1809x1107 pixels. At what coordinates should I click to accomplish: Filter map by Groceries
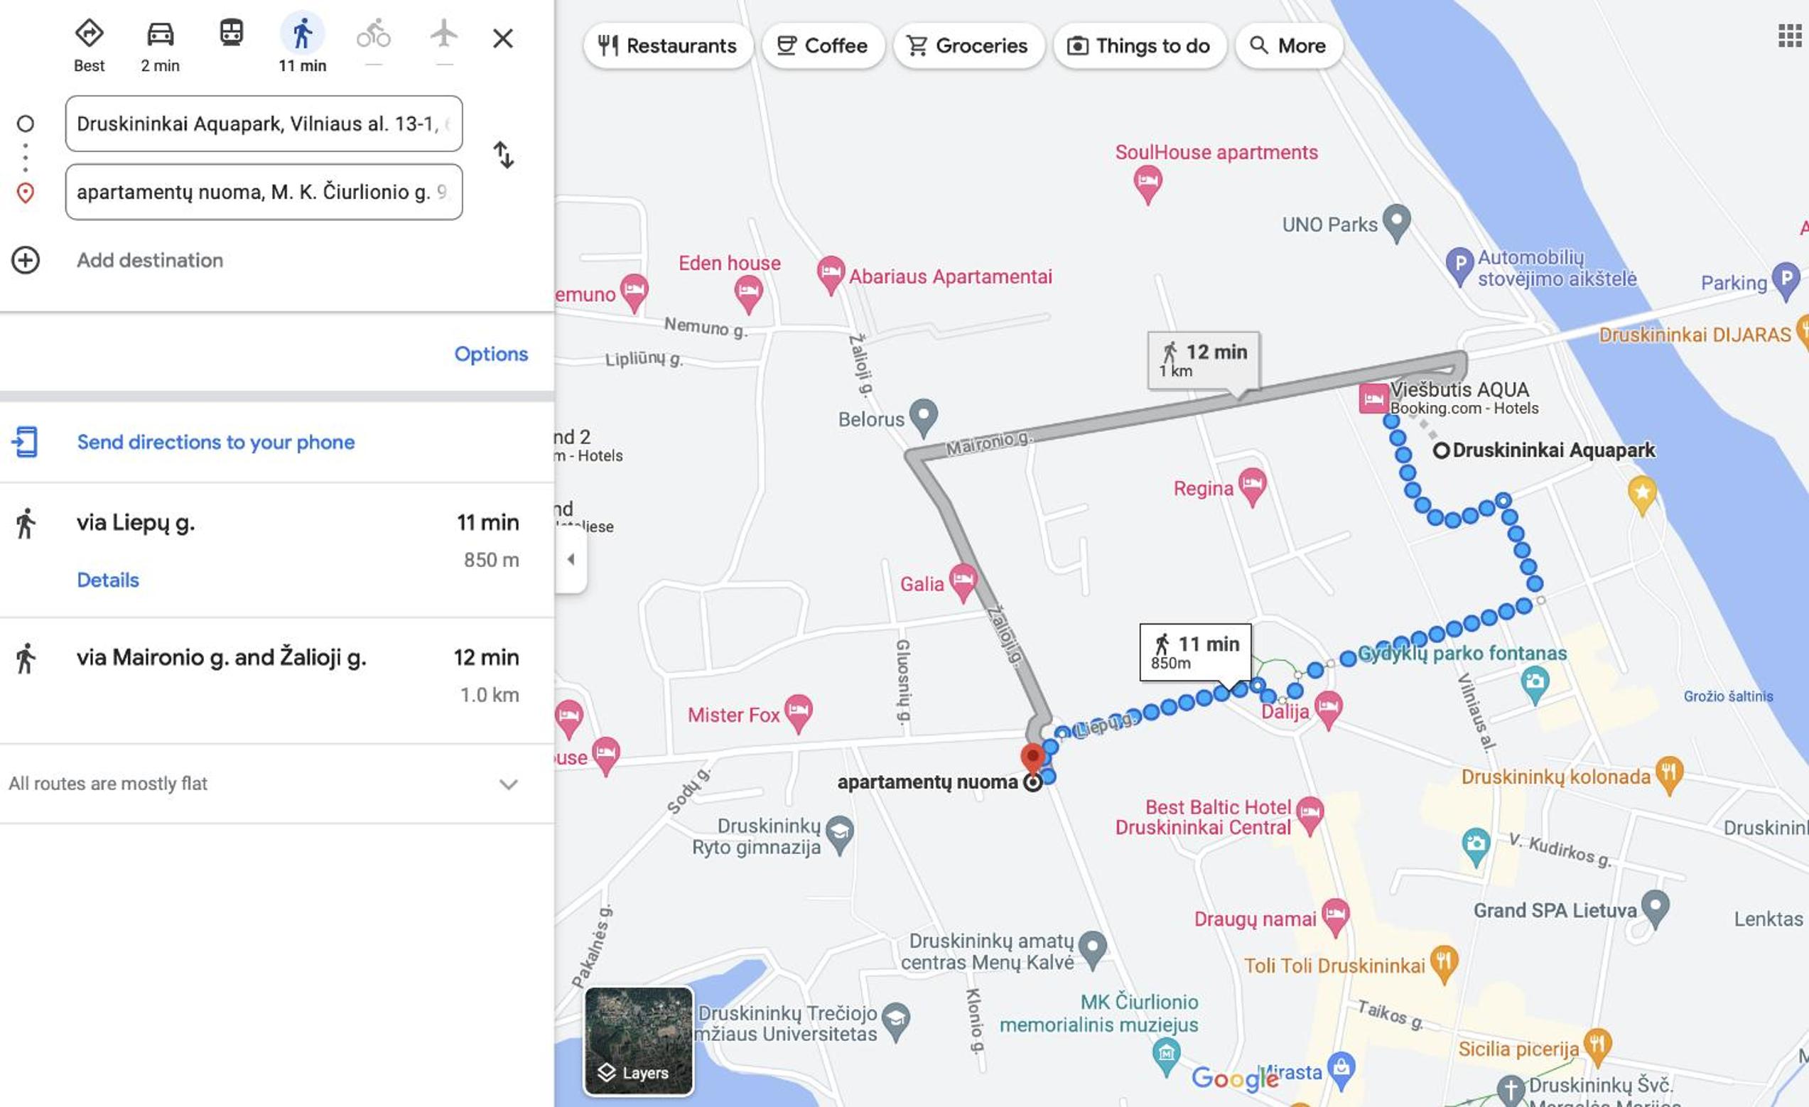(968, 45)
